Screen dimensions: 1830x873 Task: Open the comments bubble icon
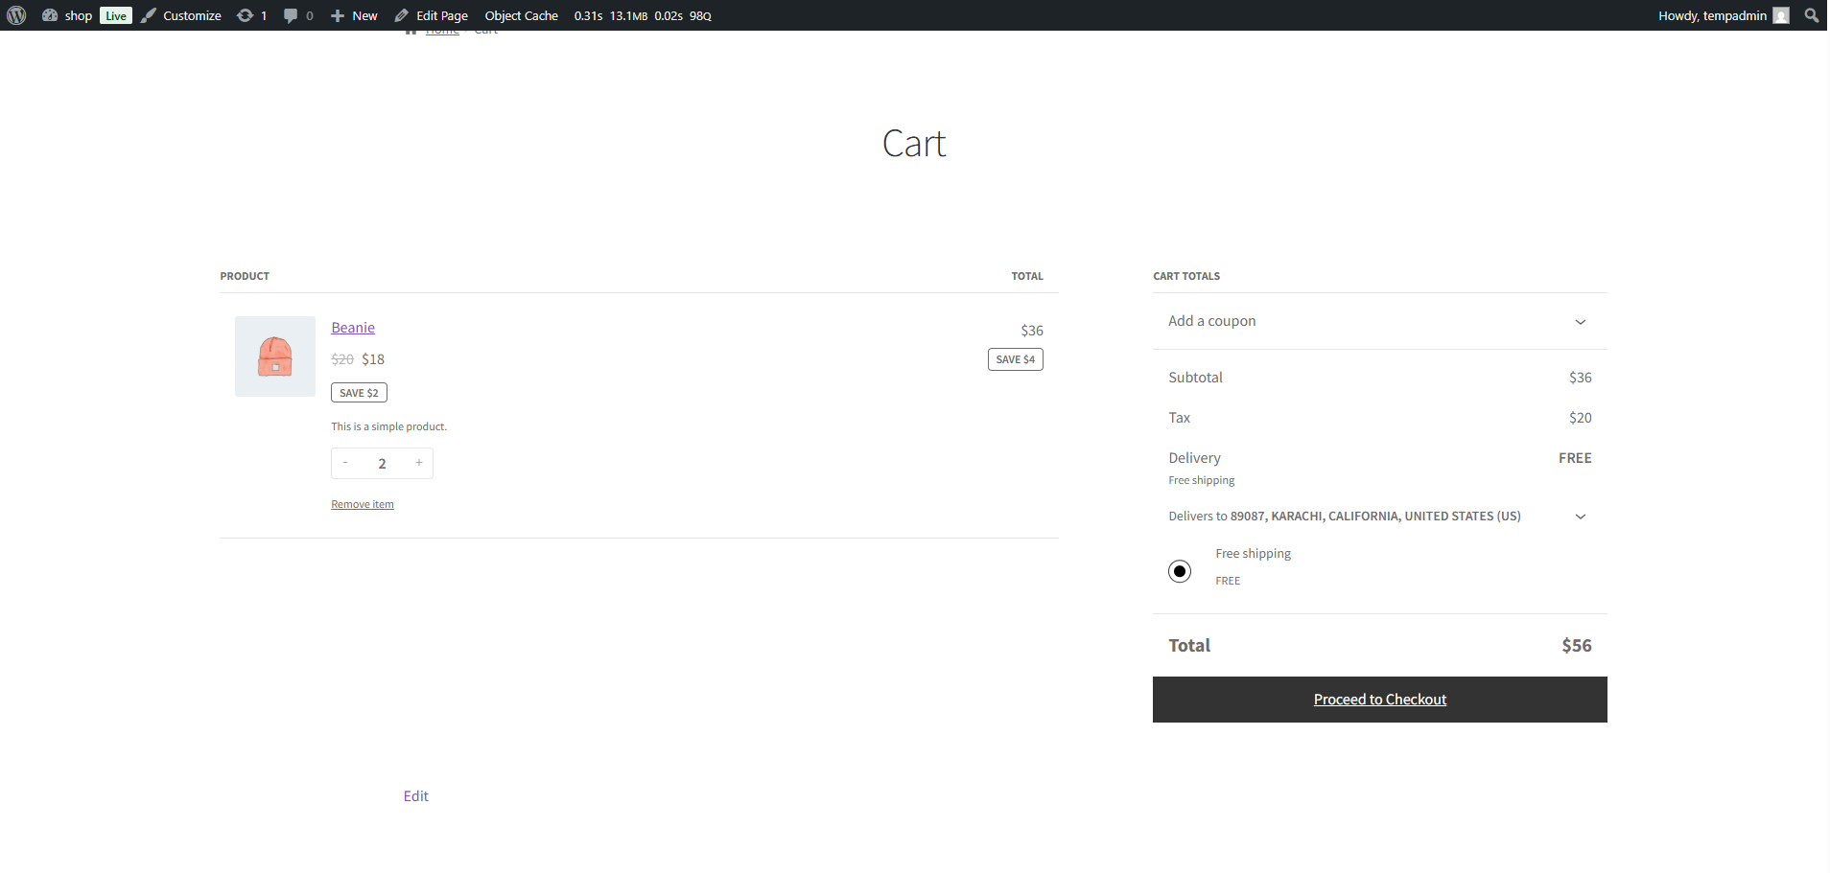click(x=291, y=15)
